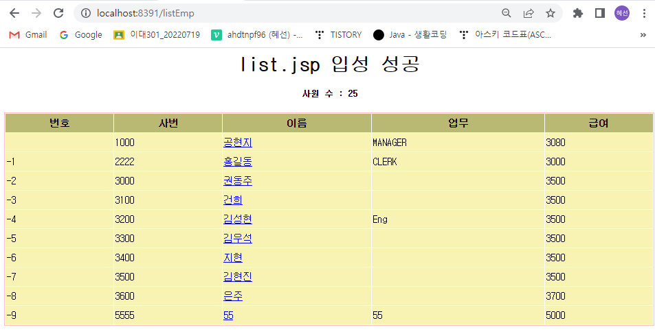Click the Eng job cell

pos(458,219)
